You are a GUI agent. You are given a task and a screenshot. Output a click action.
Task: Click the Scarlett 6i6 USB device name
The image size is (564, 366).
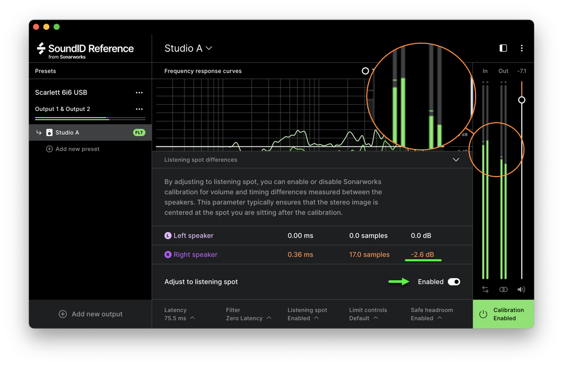pyautogui.click(x=61, y=92)
